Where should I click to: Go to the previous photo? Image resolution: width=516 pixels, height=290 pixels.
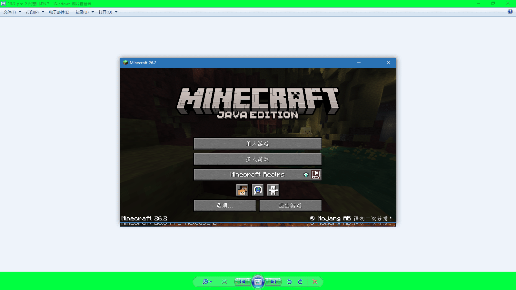point(242,282)
